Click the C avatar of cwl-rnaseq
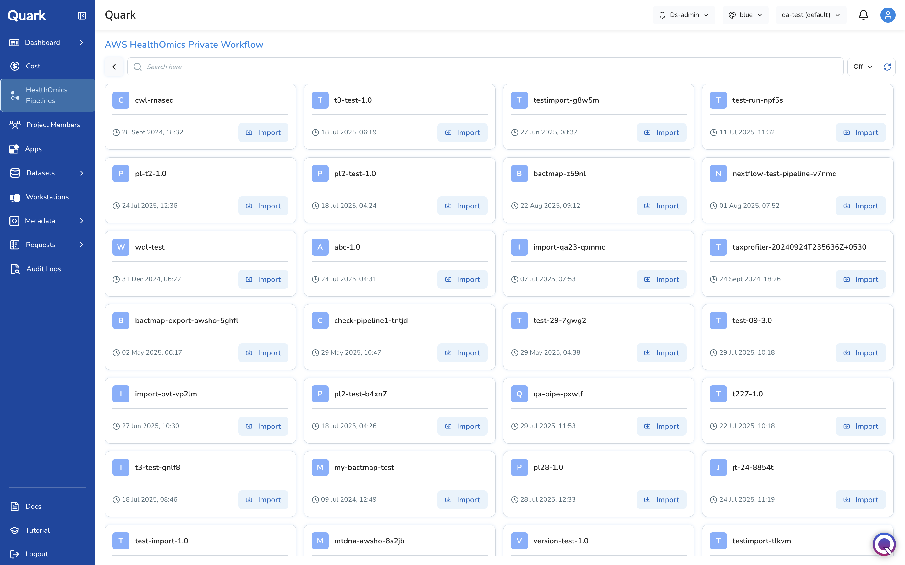Viewport: 905px width, 565px height. [x=121, y=100]
